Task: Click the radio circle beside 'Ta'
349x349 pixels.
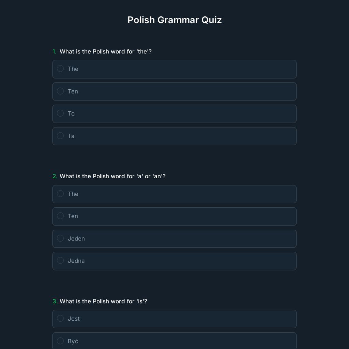Action: point(60,135)
